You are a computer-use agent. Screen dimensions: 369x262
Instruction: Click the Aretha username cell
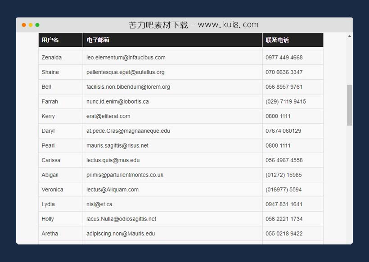tap(49, 234)
